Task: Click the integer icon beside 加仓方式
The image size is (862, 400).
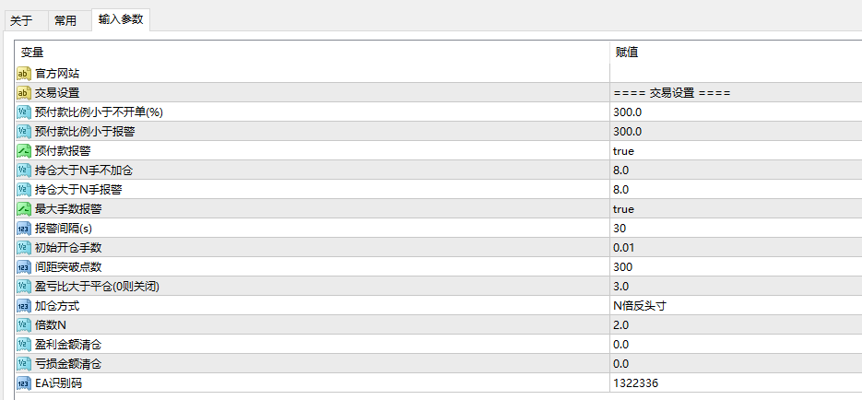Action: coord(24,305)
